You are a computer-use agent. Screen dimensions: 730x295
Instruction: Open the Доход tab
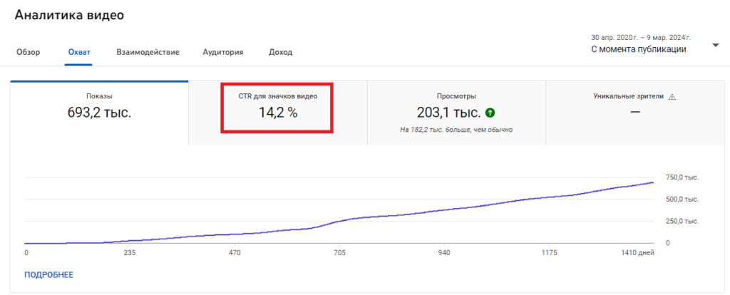point(280,52)
